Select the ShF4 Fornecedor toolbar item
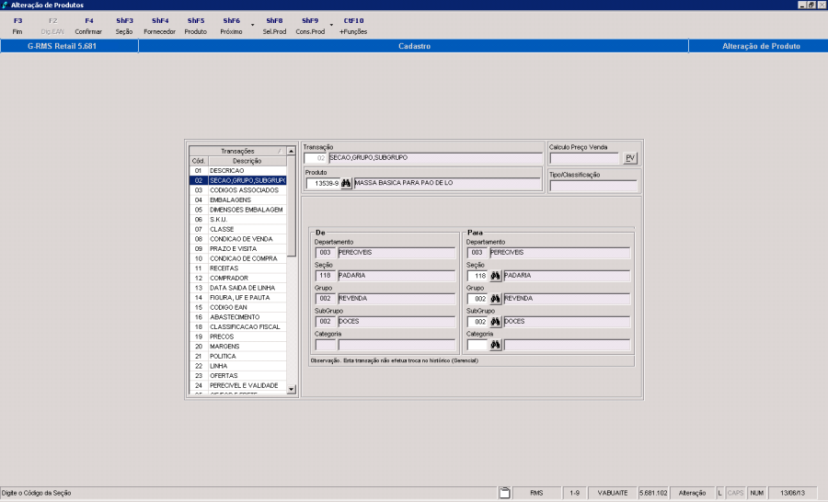The width and height of the screenshot is (828, 502). click(160, 26)
